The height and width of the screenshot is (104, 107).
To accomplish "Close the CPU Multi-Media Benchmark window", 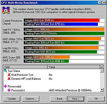I will [104, 3].
